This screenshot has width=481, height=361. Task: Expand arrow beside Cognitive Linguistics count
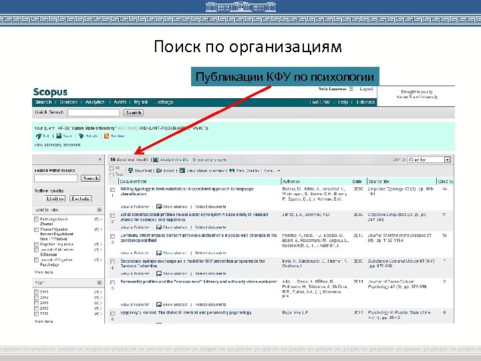[101, 245]
